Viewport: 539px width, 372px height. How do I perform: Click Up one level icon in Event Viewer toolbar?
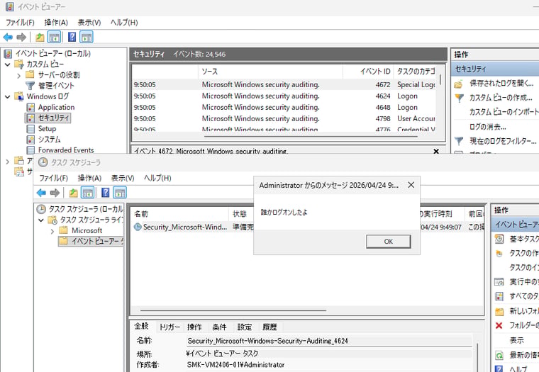[x=40, y=37]
